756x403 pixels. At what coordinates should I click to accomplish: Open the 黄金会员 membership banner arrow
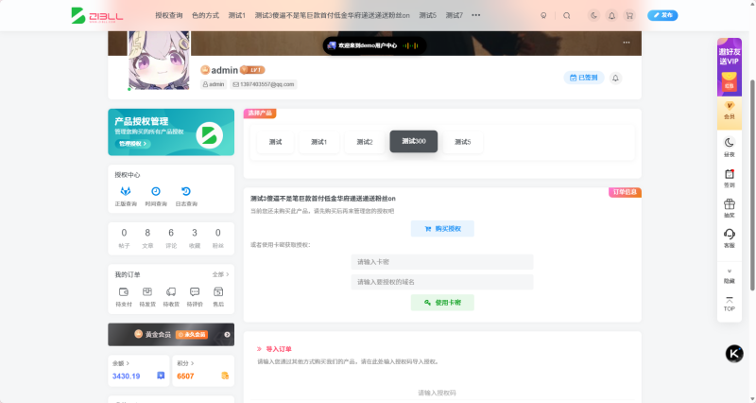coord(227,335)
